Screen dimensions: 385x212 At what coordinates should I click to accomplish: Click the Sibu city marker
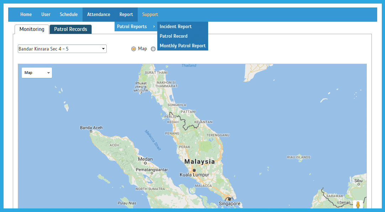(x=358, y=184)
